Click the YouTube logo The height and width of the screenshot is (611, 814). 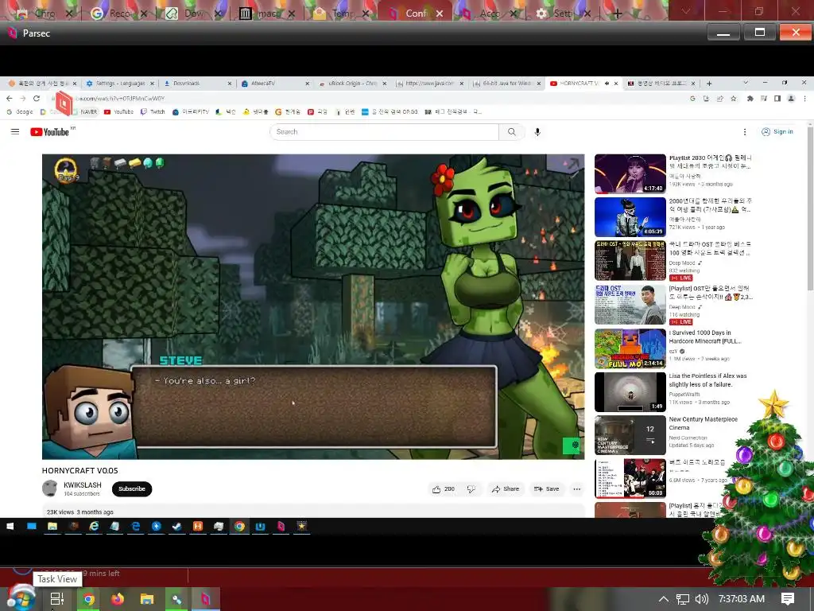(x=50, y=132)
